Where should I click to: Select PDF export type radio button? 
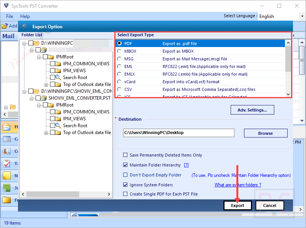pyautogui.click(x=119, y=44)
